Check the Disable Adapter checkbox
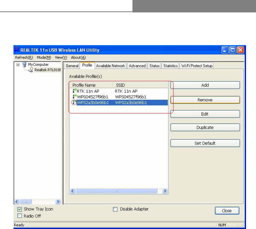 [115, 209]
